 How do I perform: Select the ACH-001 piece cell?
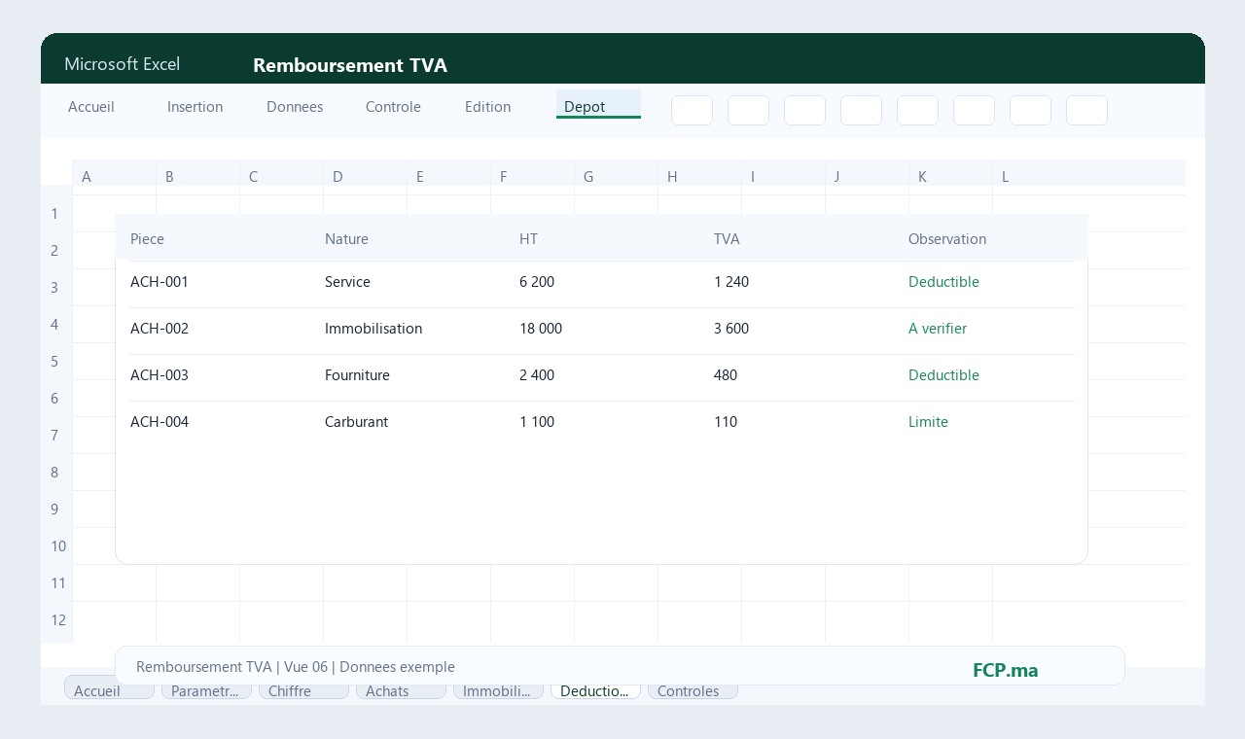pyautogui.click(x=160, y=282)
